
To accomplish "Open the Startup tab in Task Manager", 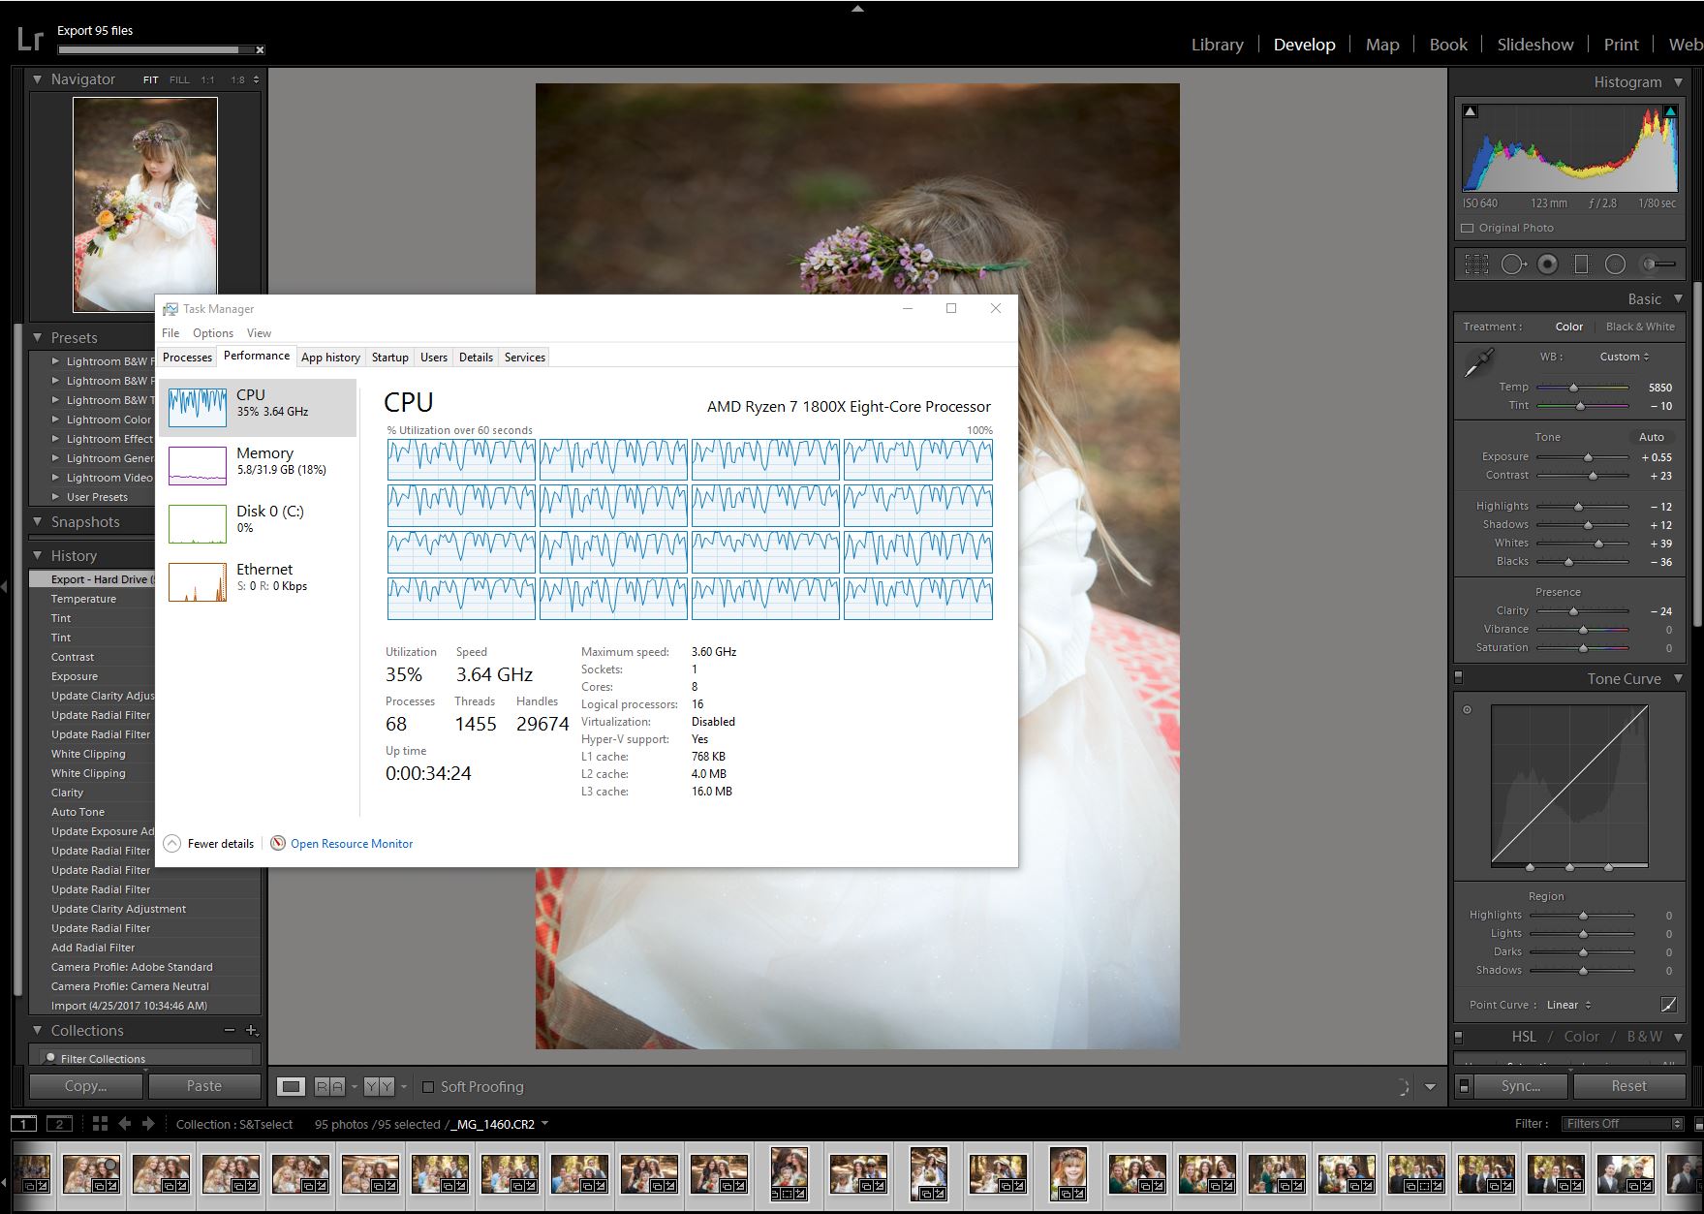I will [390, 357].
